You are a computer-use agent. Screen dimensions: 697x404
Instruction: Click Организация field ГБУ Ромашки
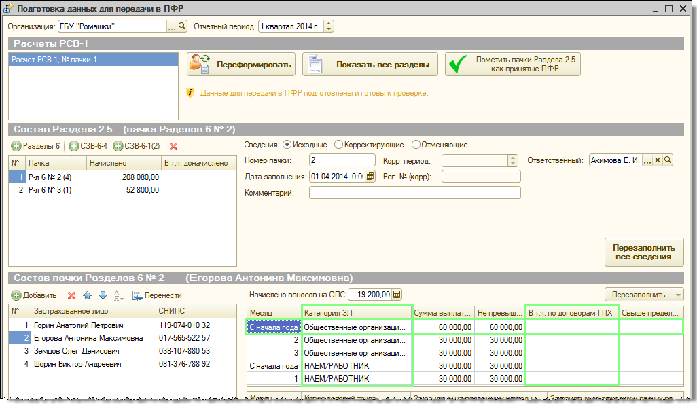click(x=113, y=26)
